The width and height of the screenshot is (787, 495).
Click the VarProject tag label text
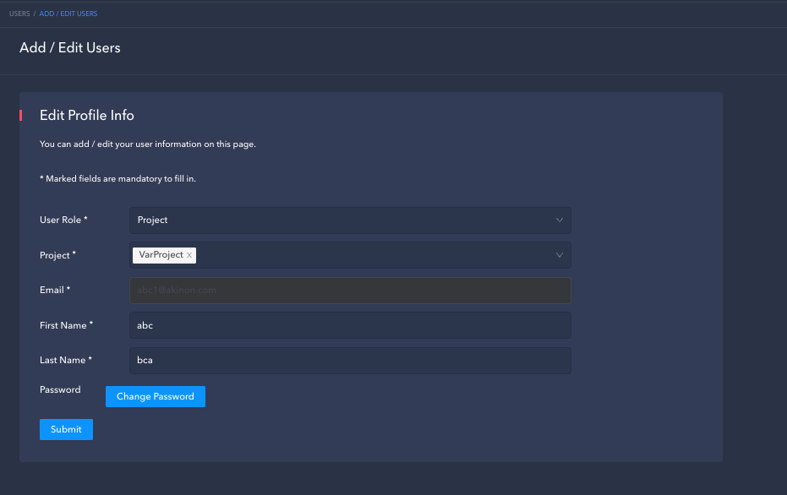(x=161, y=255)
